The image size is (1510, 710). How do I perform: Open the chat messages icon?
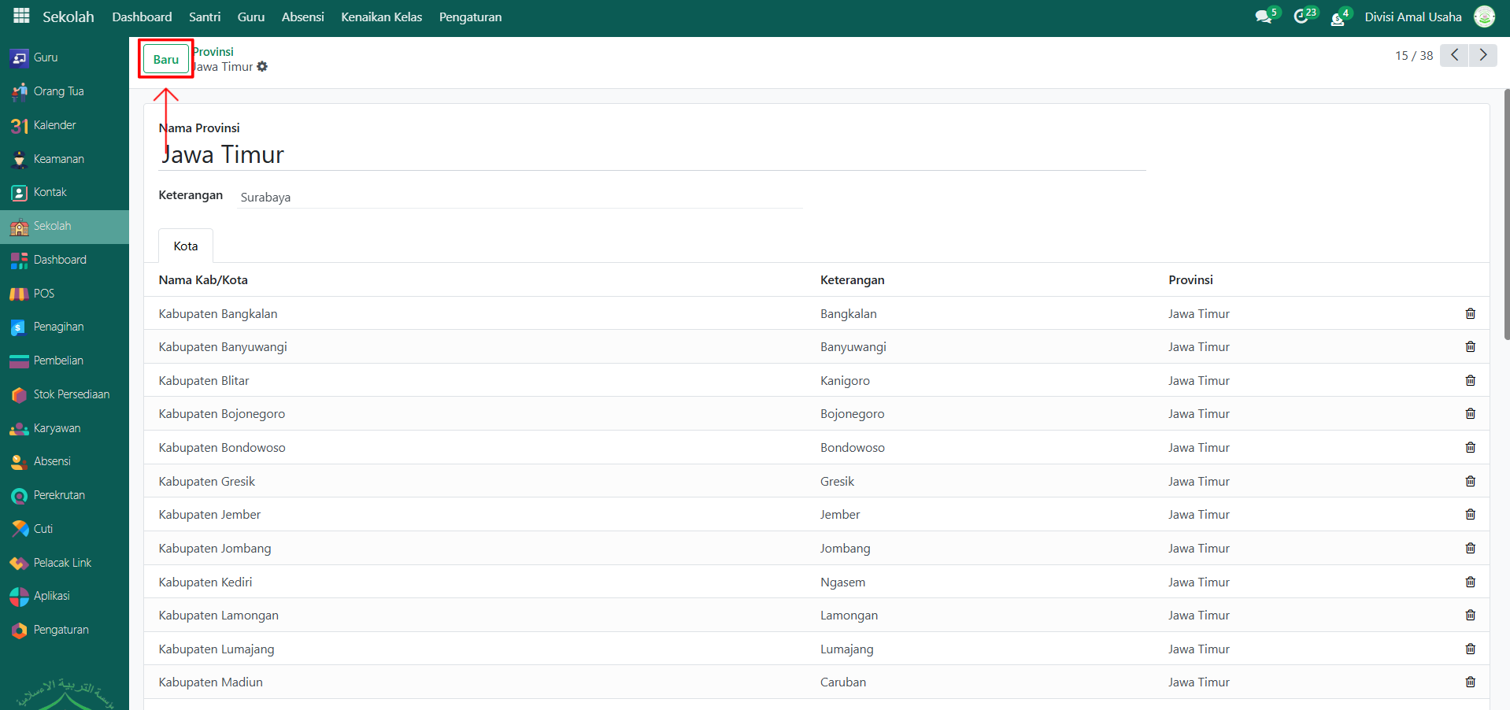click(1263, 17)
